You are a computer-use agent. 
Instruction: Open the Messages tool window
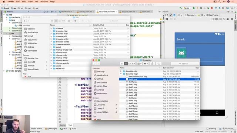tap(51, 129)
